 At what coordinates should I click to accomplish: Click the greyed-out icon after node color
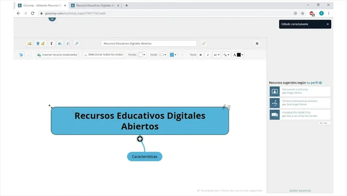182,55
